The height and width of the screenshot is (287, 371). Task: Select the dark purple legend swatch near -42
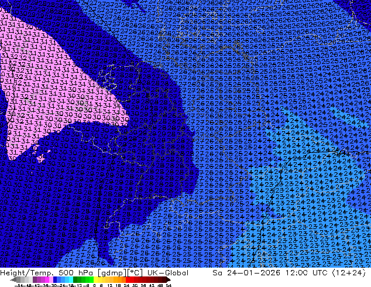point(35,280)
